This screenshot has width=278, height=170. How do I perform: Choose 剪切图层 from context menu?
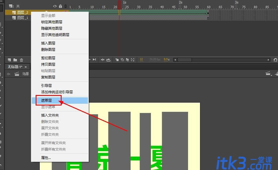[60, 58]
